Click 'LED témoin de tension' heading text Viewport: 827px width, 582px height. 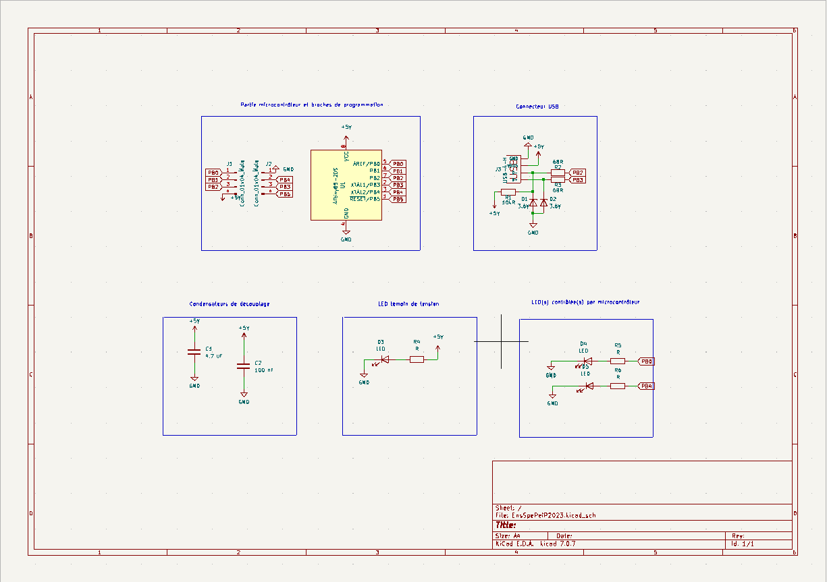pyautogui.click(x=408, y=304)
